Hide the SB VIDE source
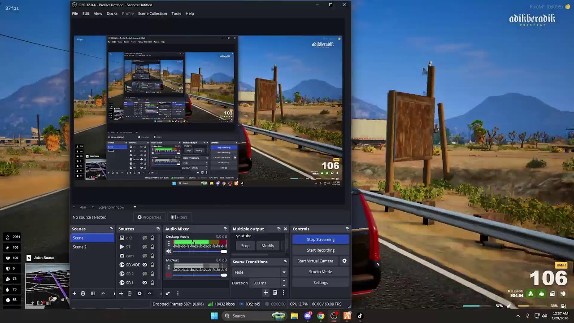Screen dimensions: 574x323 click(144, 265)
